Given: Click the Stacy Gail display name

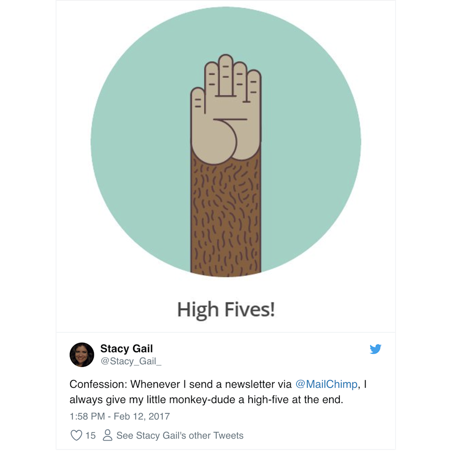Looking at the screenshot, I should [x=126, y=348].
